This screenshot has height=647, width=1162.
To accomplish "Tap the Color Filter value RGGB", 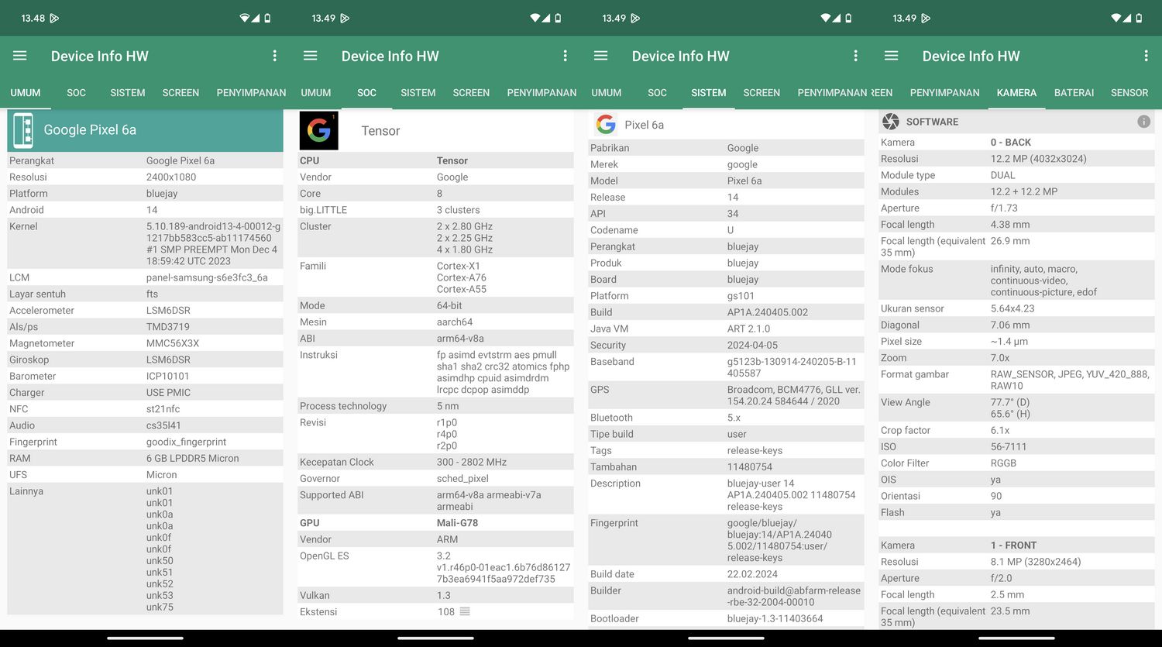I will 1003,463.
